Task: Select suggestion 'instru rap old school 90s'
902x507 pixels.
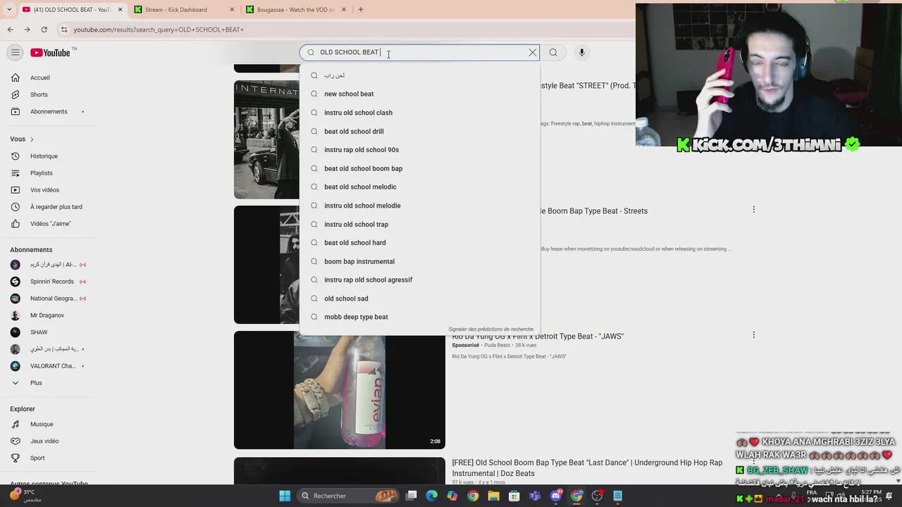Action: pos(419,149)
